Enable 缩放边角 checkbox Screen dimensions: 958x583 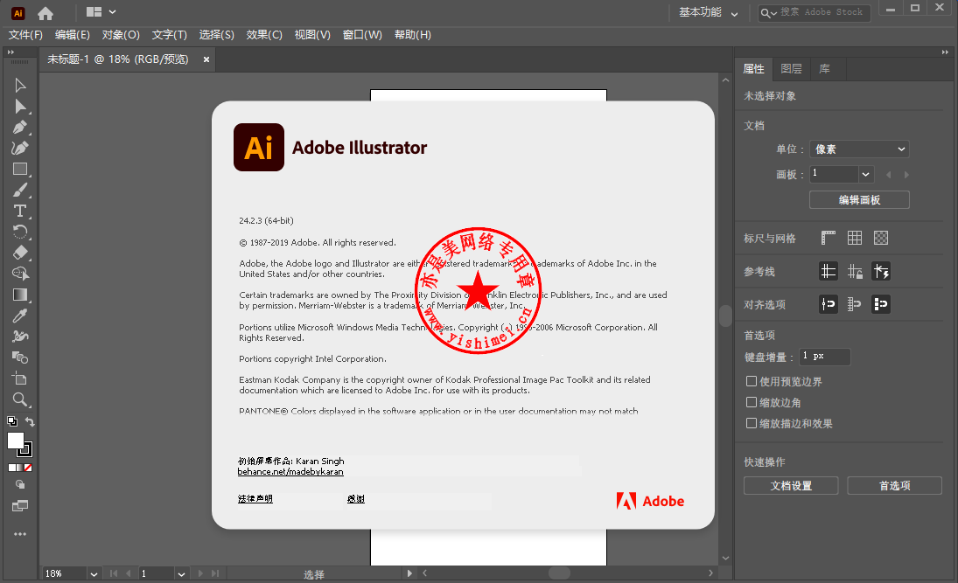coord(752,402)
